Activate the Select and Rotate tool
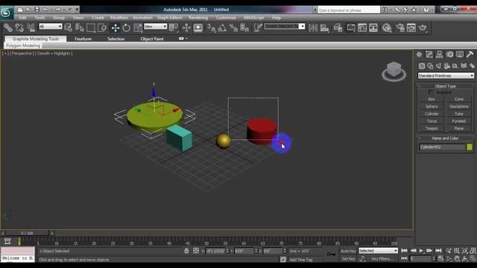The width and height of the screenshot is (477, 268). (126, 28)
